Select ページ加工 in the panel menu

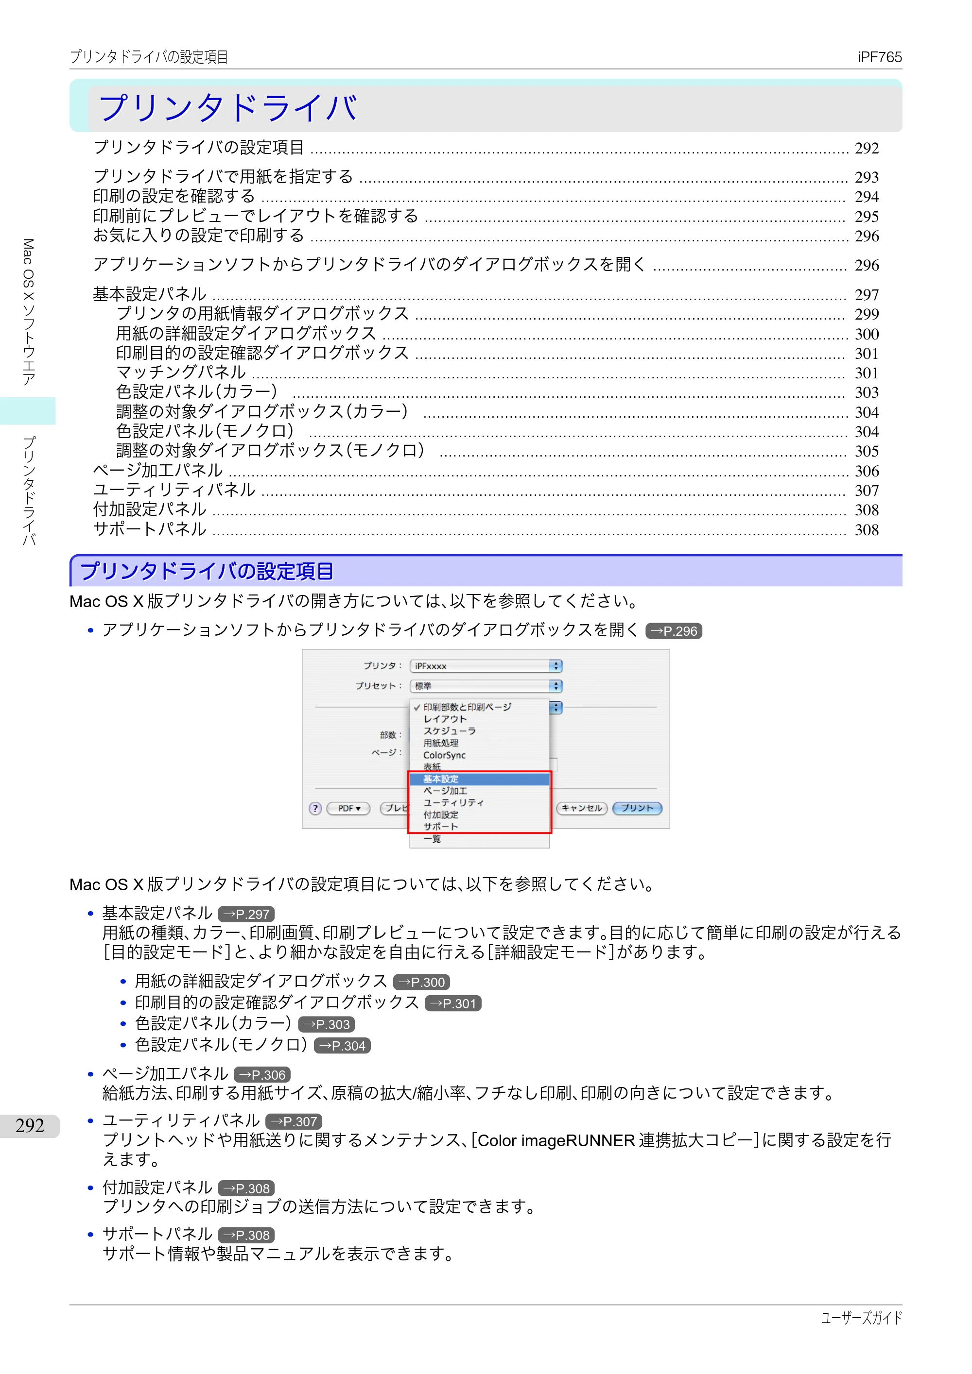(479, 791)
